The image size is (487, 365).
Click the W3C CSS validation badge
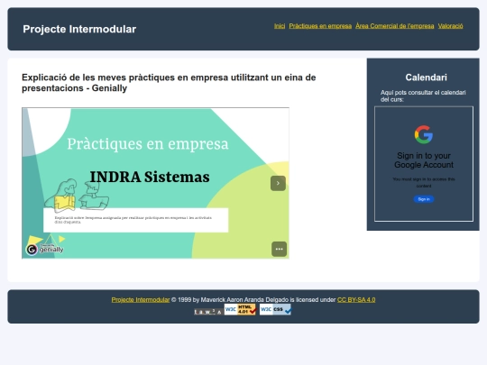[x=275, y=309]
